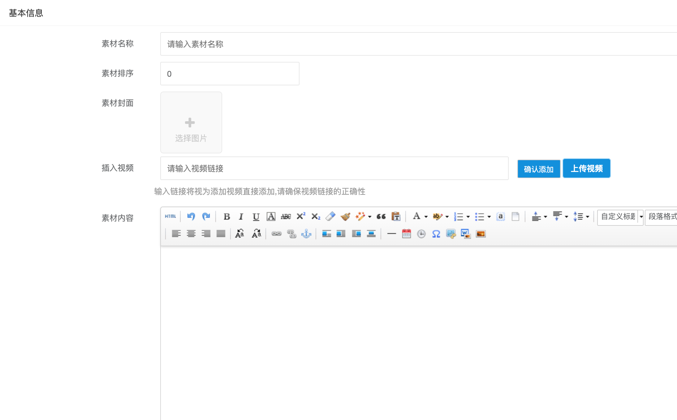Screen dimensions: 677x420
Task: Insert a blockquote with quote icon
Action: pyautogui.click(x=381, y=216)
